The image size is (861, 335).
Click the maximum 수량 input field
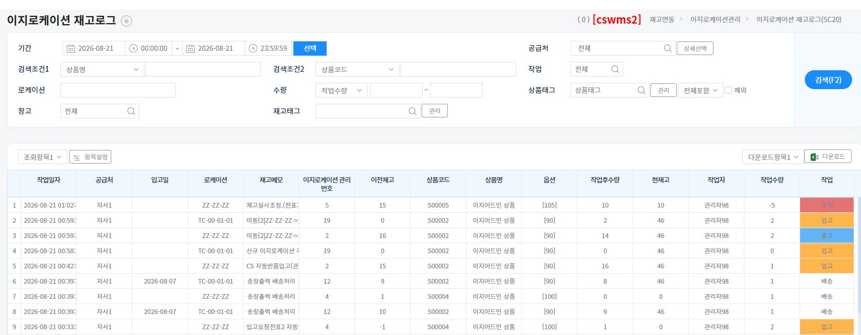coord(456,90)
